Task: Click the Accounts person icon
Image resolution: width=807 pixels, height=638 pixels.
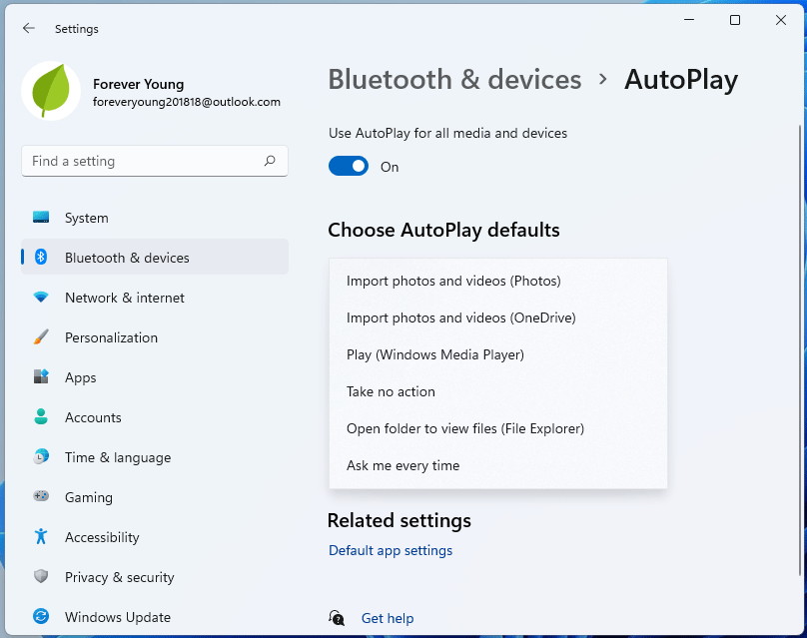Action: (x=41, y=417)
